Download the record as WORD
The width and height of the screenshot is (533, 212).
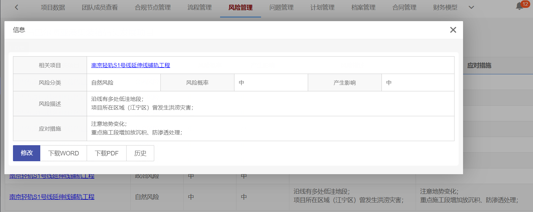pyautogui.click(x=63, y=153)
